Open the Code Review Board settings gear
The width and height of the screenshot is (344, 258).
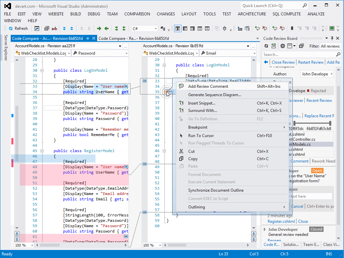click(283, 46)
